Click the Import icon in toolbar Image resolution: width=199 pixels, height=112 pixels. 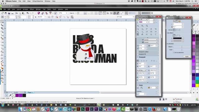tap(43, 13)
